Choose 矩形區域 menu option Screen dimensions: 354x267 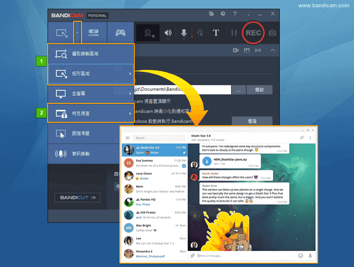(x=91, y=74)
